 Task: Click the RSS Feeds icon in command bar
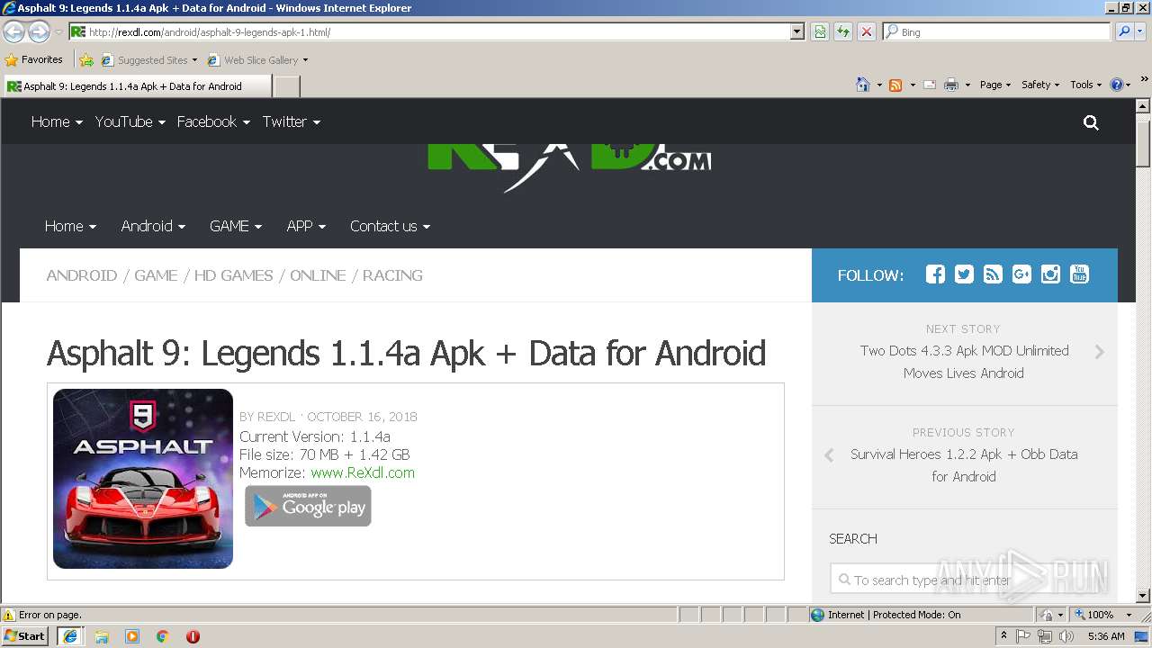[x=895, y=85]
